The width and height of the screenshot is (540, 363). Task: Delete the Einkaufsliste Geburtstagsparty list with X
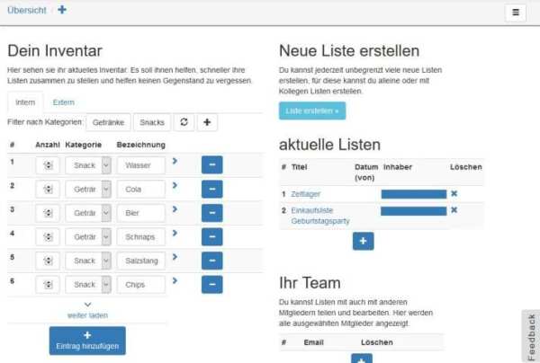(x=454, y=209)
